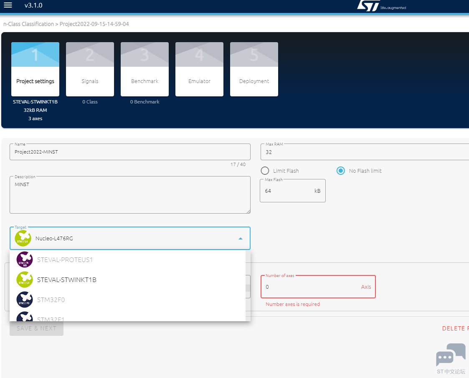
Task: Click the '0 Benchmark' label
Action: point(145,102)
